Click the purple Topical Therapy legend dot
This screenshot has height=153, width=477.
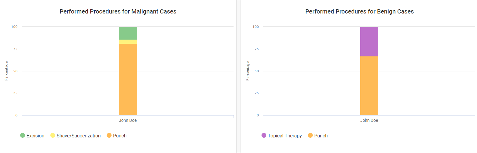point(264,135)
